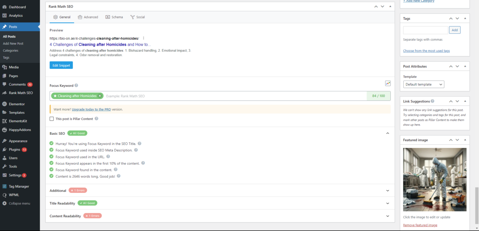Image resolution: width=479 pixels, height=231 pixels.
Task: Enable the This post is Pillar Content checkbox
Action: [x=52, y=119]
